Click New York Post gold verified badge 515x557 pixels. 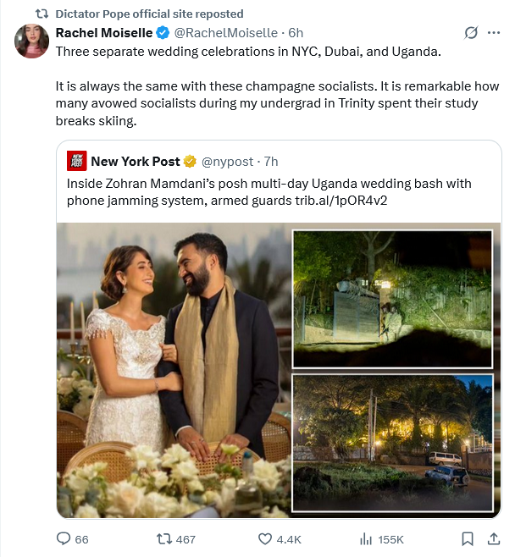point(191,161)
